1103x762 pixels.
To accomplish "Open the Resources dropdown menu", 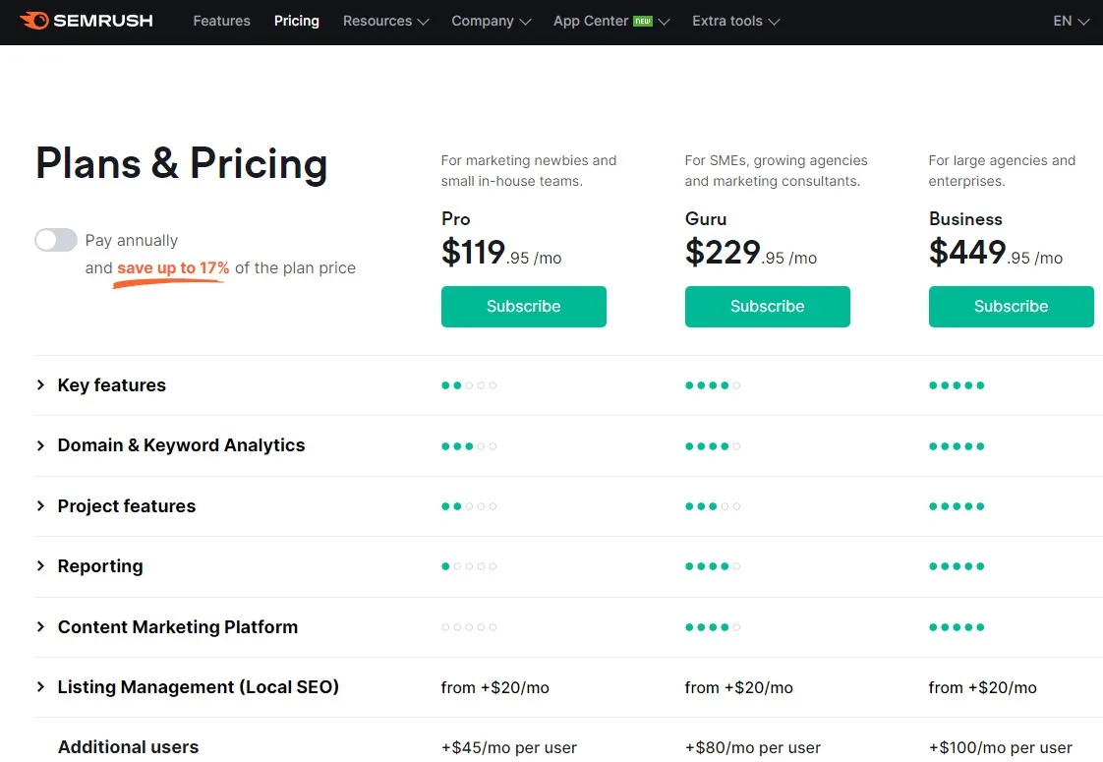I will pos(385,21).
